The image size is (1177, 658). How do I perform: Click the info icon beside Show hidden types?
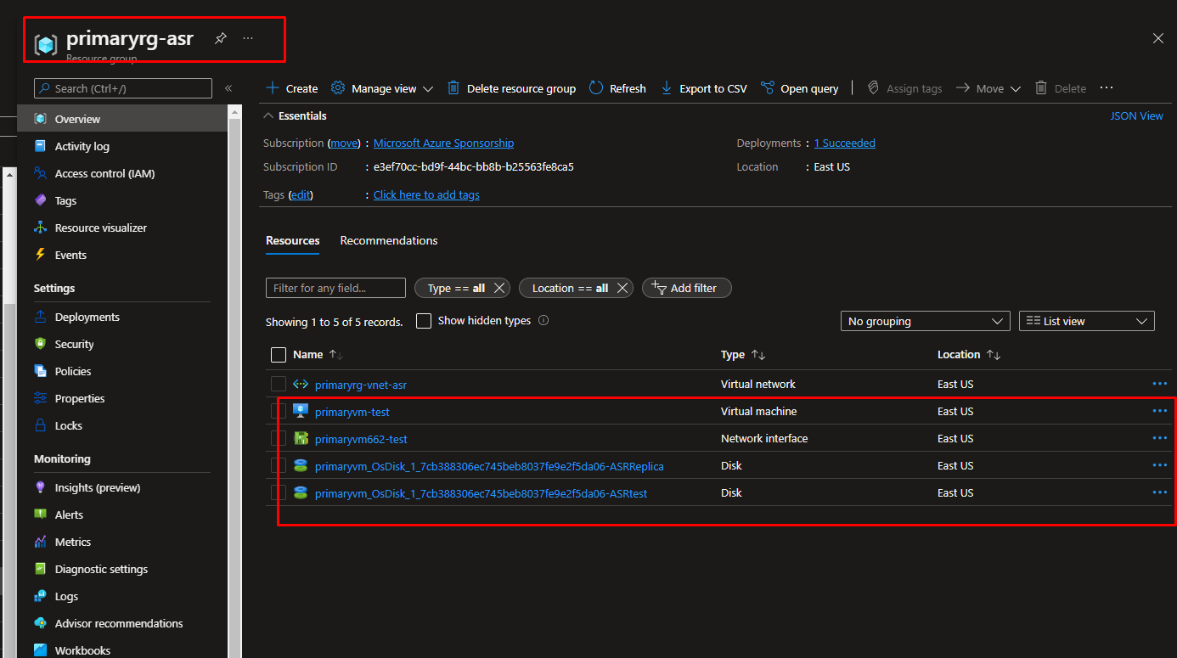point(543,321)
